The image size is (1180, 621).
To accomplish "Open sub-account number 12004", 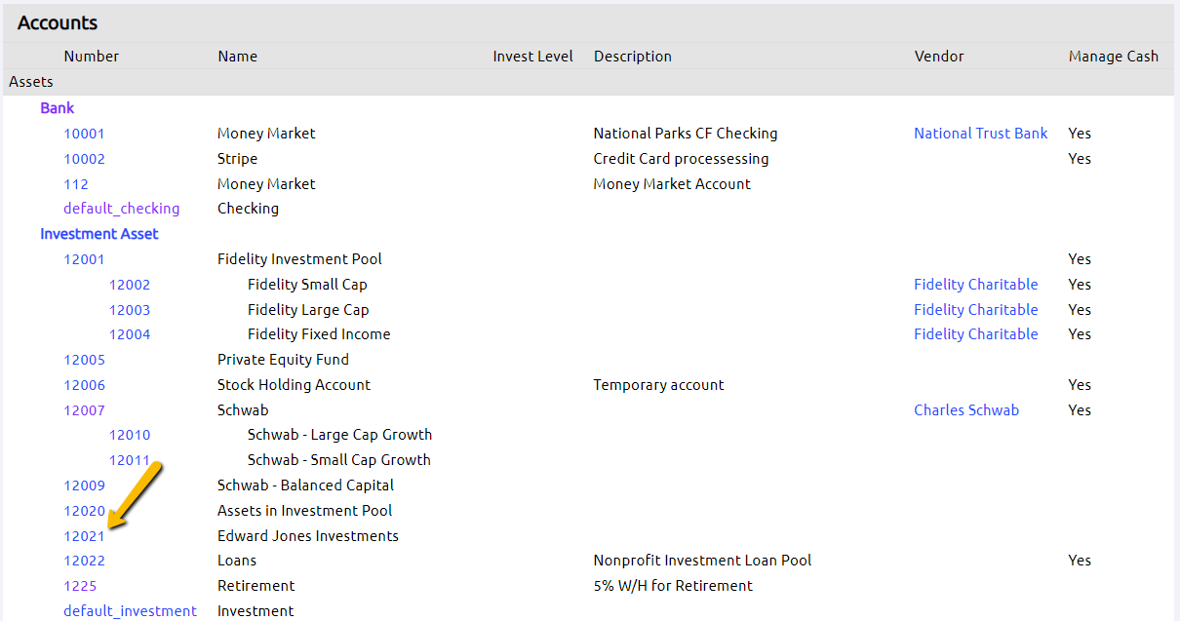I will pyautogui.click(x=130, y=334).
